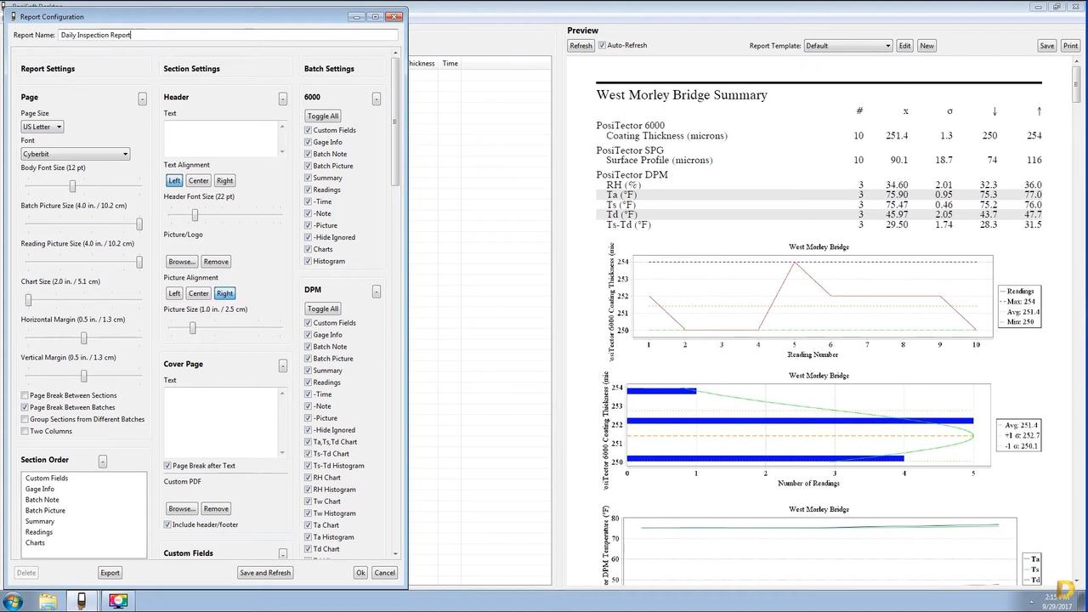Open the Cyberbit font dropdown
Image resolution: width=1088 pixels, height=612 pixels.
click(x=76, y=154)
